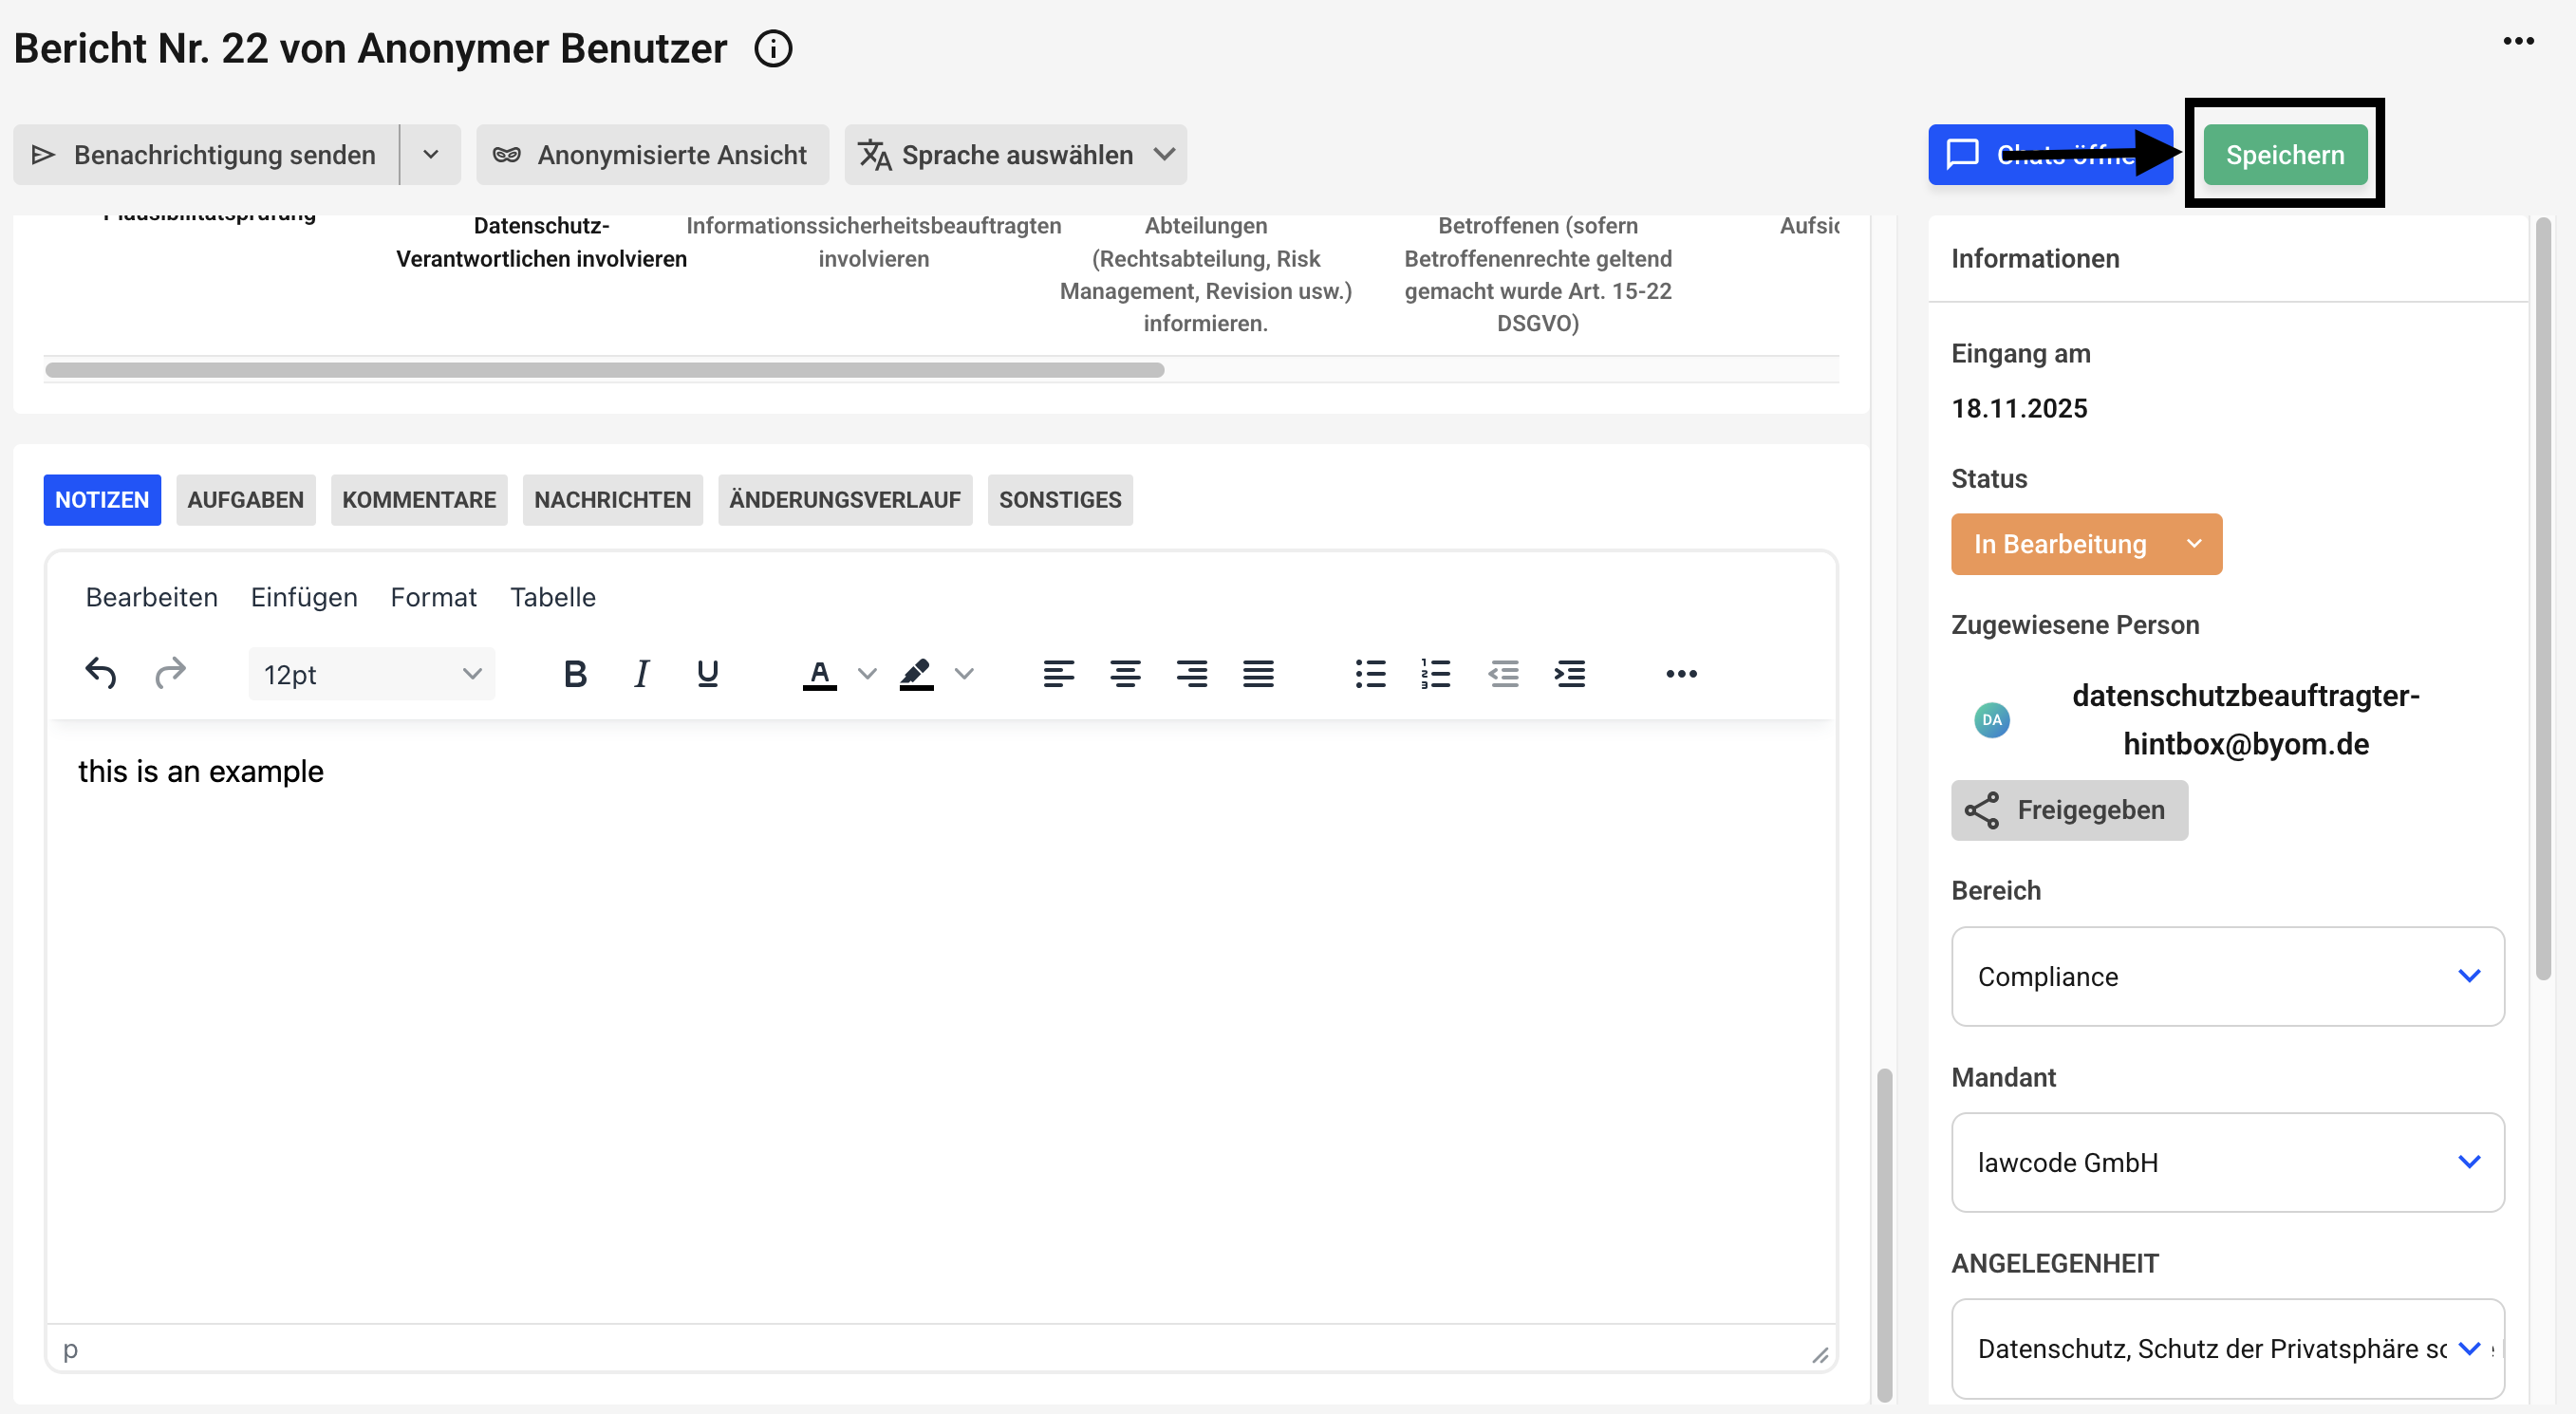Apply justify text alignment
Image resolution: width=2576 pixels, height=1414 pixels.
click(1257, 673)
